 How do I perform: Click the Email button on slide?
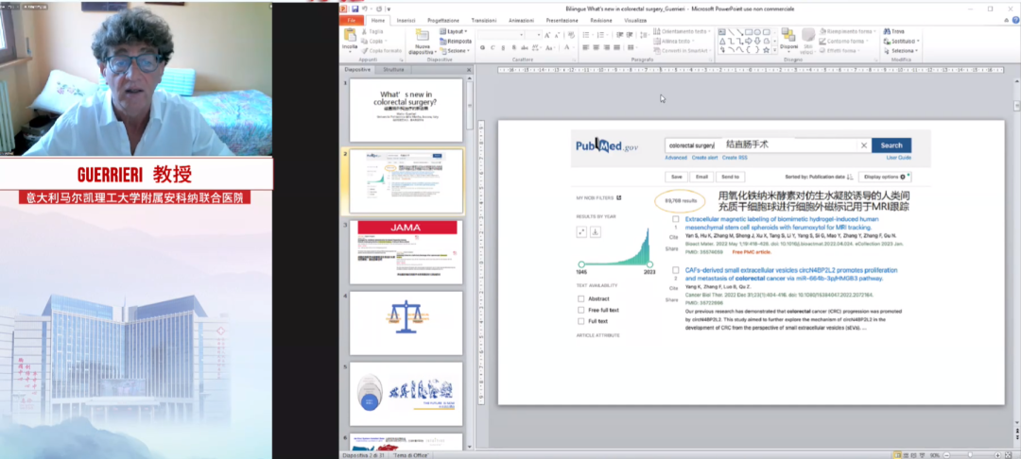coord(701,177)
